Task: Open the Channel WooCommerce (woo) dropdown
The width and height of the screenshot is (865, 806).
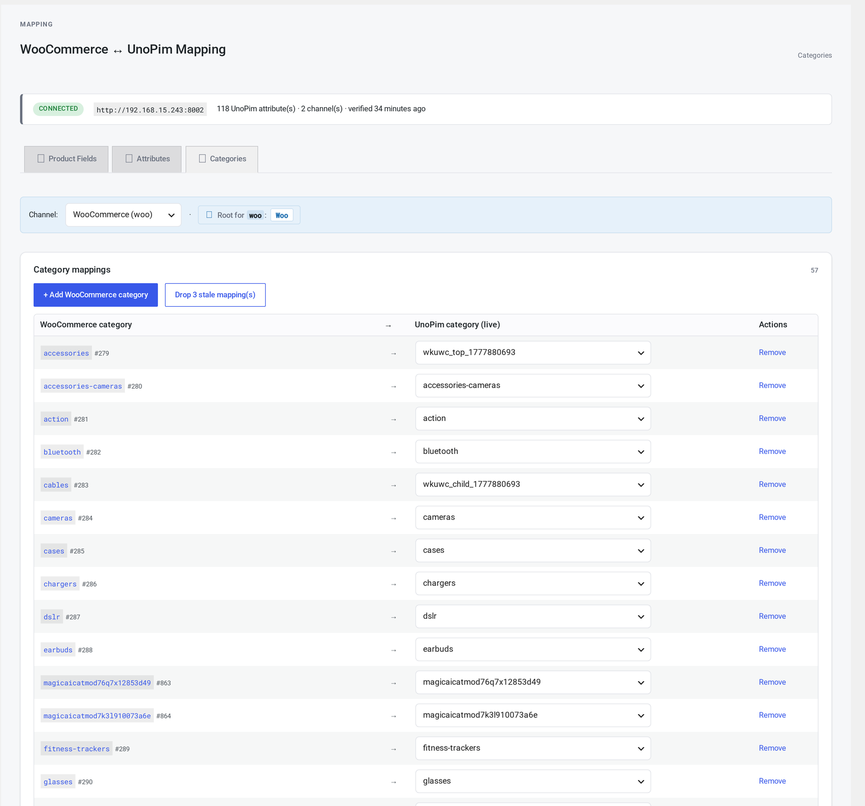Action: point(123,215)
